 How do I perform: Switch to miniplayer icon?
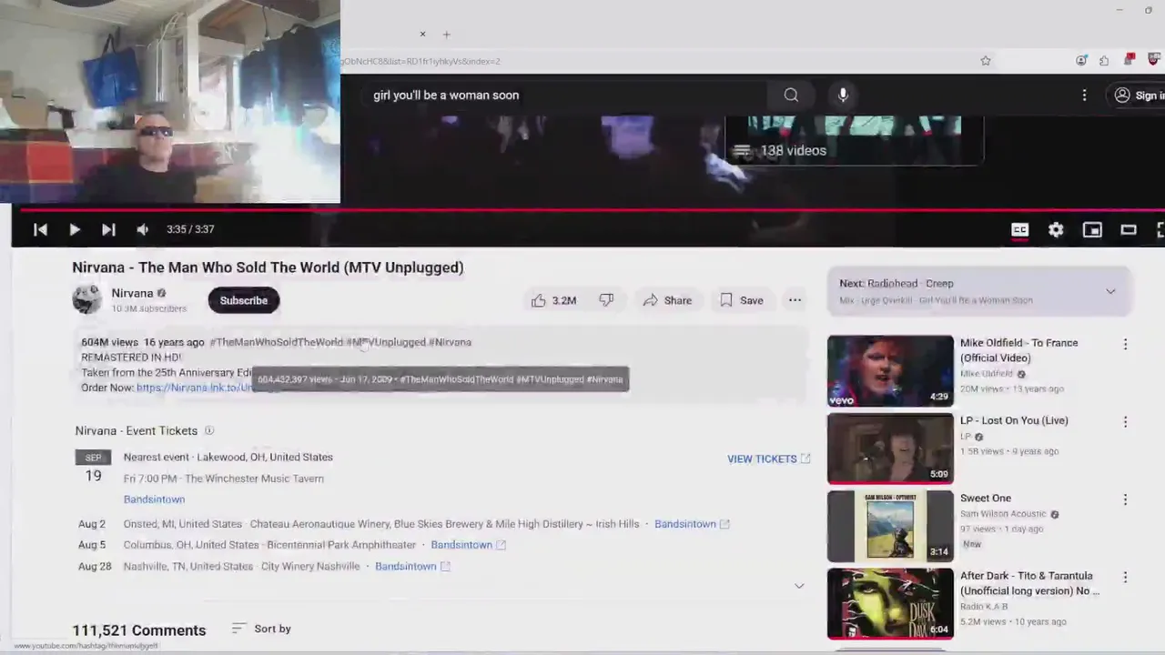coord(1092,230)
